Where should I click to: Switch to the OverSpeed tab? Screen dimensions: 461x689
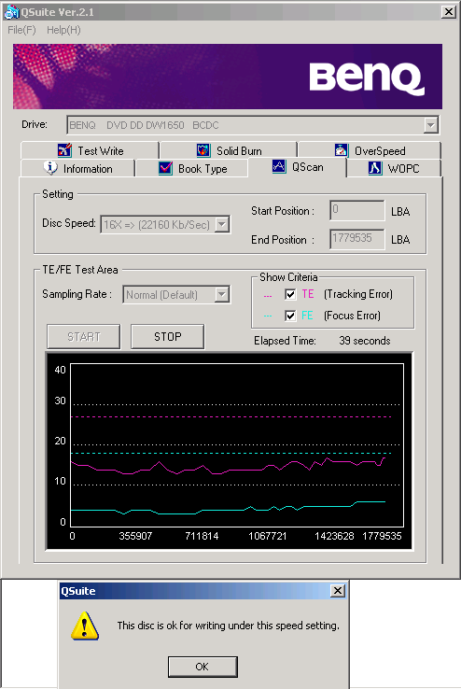click(x=370, y=150)
